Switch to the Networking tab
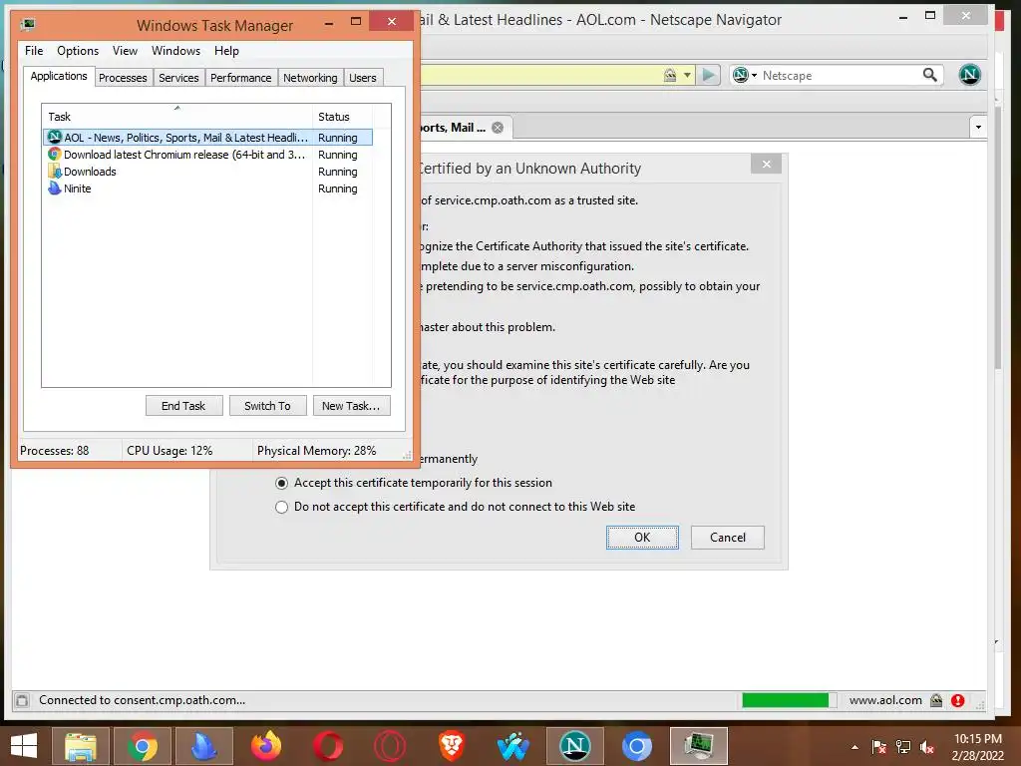Viewport: 1021px width, 766px height. tap(310, 78)
